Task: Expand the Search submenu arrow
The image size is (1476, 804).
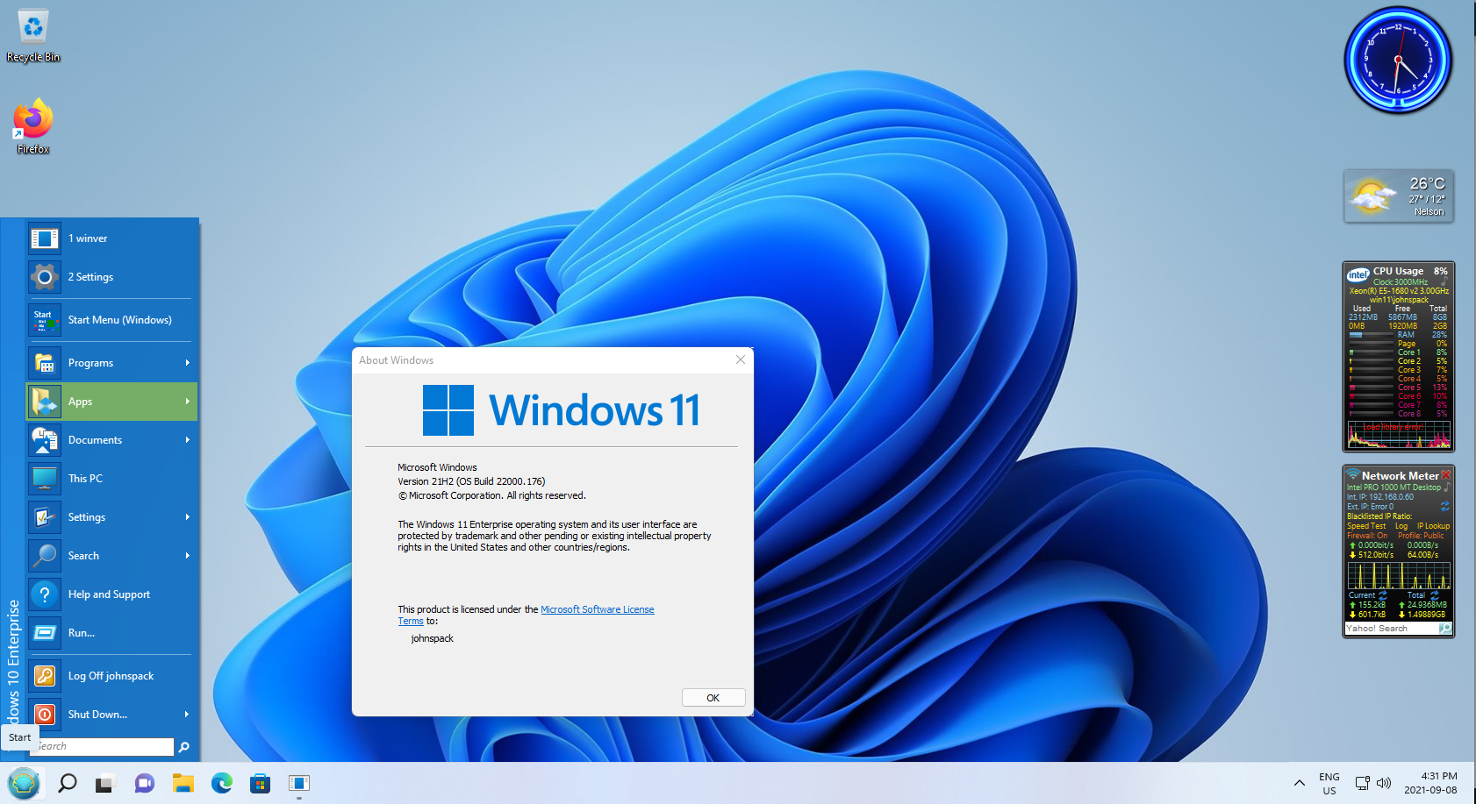Action: [x=187, y=556]
